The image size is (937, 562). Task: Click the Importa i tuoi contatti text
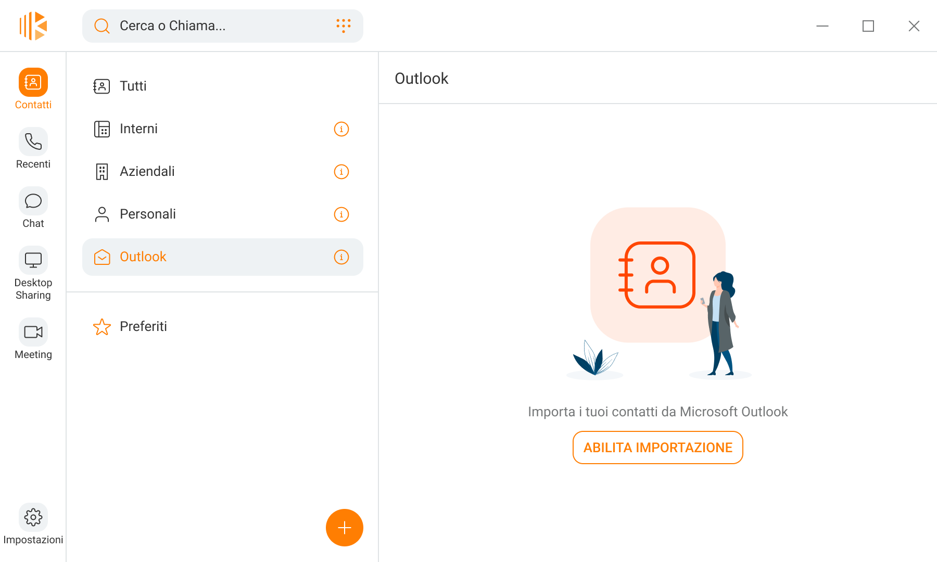point(658,412)
